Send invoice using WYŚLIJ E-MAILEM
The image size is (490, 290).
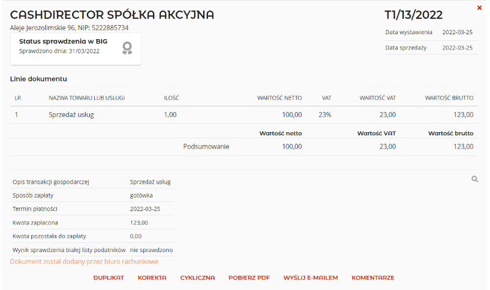pos(310,278)
